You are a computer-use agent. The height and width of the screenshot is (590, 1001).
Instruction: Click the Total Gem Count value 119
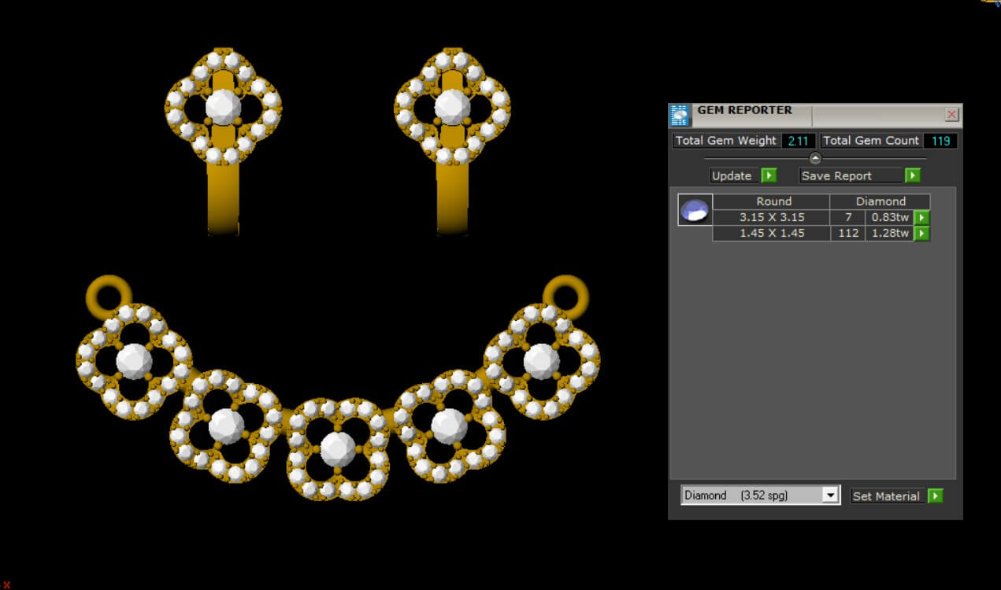click(x=941, y=141)
